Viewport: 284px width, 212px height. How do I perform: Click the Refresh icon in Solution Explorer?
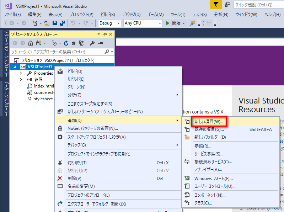66,43
